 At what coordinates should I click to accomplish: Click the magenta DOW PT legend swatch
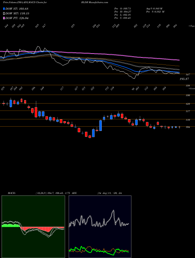click(4, 18)
